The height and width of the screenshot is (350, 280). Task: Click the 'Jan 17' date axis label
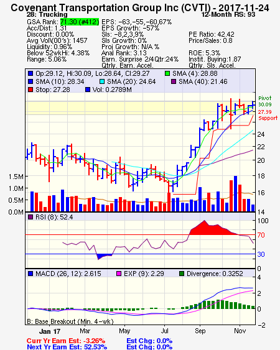(x=50, y=331)
